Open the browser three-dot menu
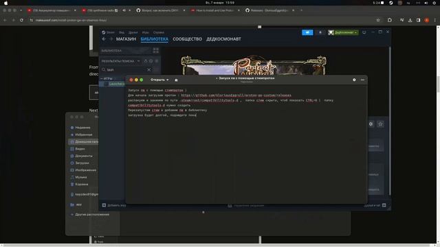 pyautogui.click(x=435, y=20)
